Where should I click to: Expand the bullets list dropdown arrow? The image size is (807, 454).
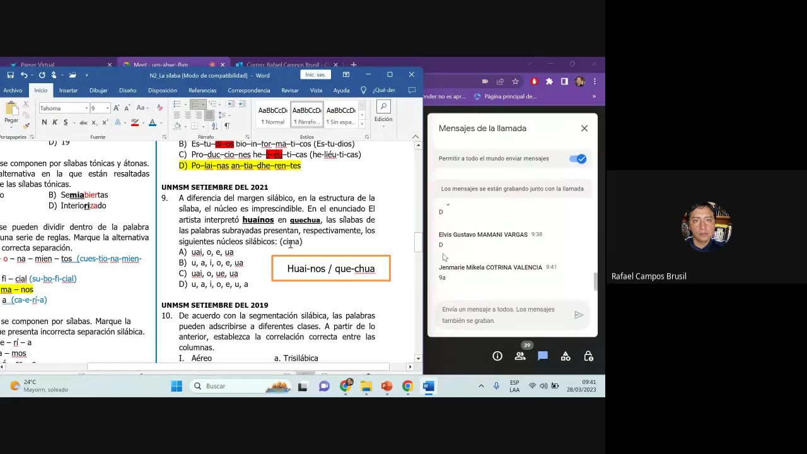(x=185, y=104)
